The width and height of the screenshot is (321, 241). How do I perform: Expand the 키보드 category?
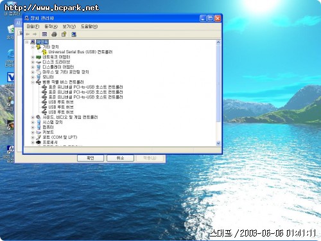(x=33, y=132)
